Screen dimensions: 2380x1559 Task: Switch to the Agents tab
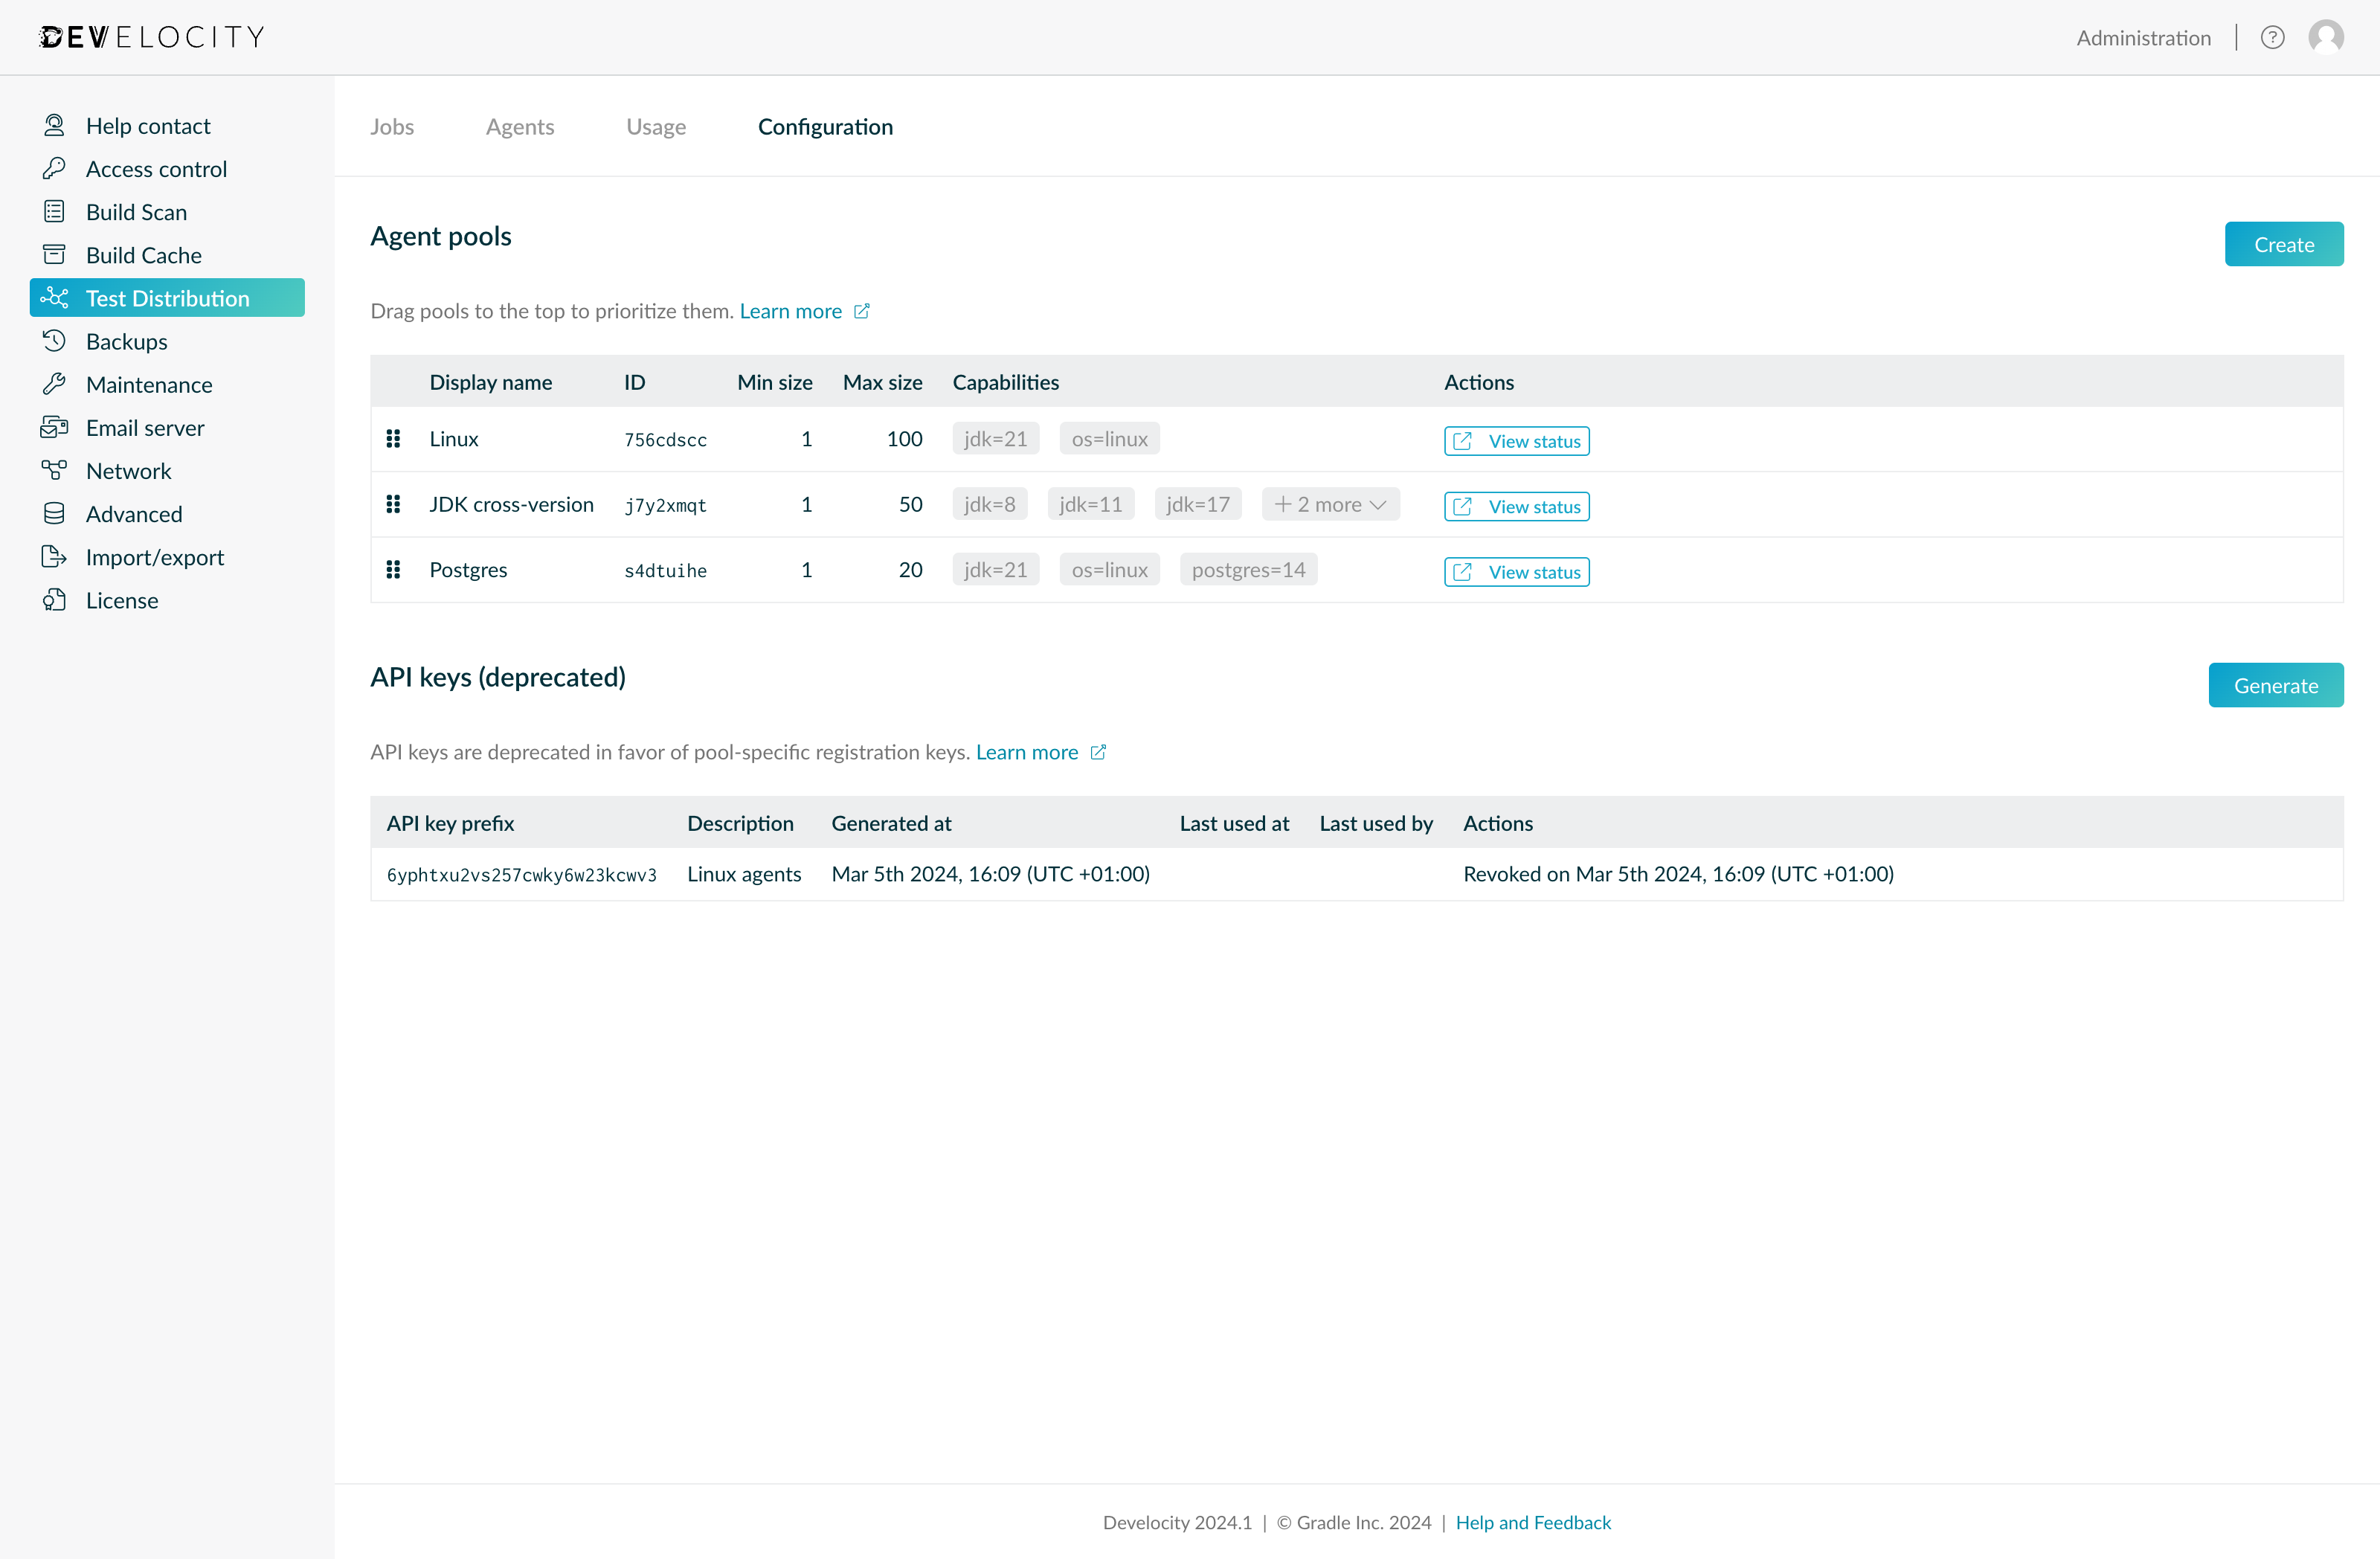[x=520, y=127]
